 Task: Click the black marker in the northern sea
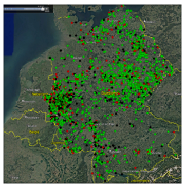89,9
